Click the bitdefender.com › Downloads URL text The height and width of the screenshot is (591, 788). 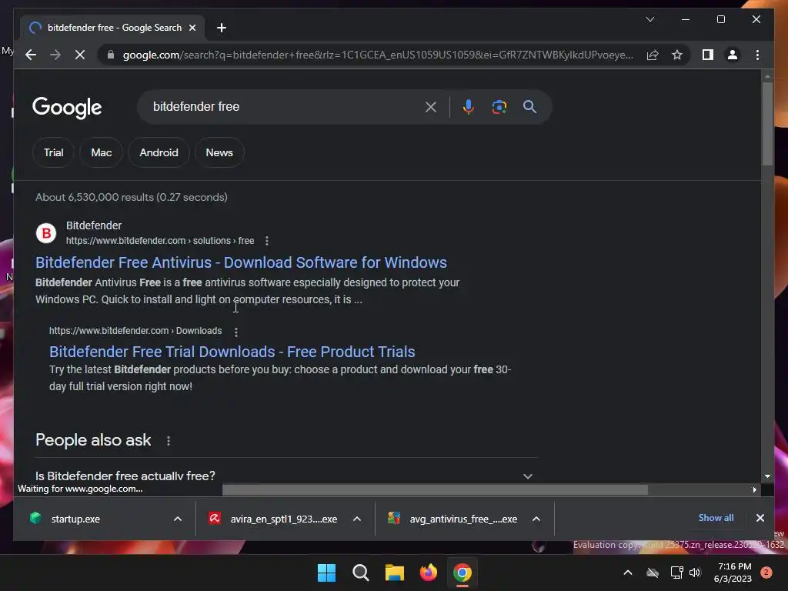135,331
